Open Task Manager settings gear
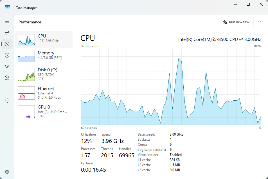Image resolution: width=268 pixels, height=179 pixels. coord(7,172)
